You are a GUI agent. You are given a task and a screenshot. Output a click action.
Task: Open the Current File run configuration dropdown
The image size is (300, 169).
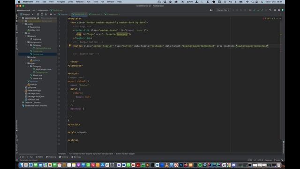223,10
